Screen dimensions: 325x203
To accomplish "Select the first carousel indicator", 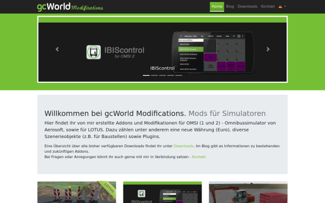I will point(146,75).
